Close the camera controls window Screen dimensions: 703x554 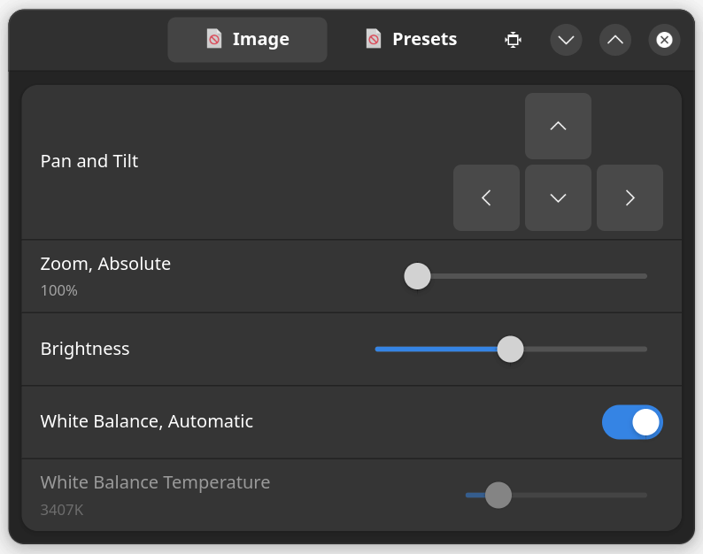tap(664, 40)
